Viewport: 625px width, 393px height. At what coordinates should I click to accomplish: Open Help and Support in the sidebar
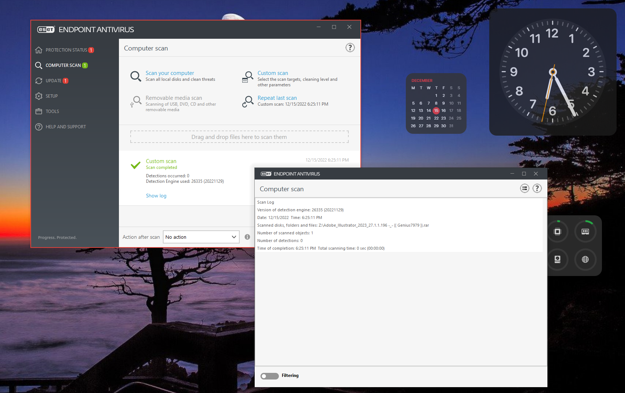[60, 127]
